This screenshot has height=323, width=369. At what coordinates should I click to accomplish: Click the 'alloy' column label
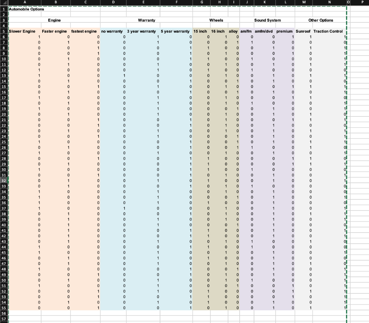coord(233,31)
